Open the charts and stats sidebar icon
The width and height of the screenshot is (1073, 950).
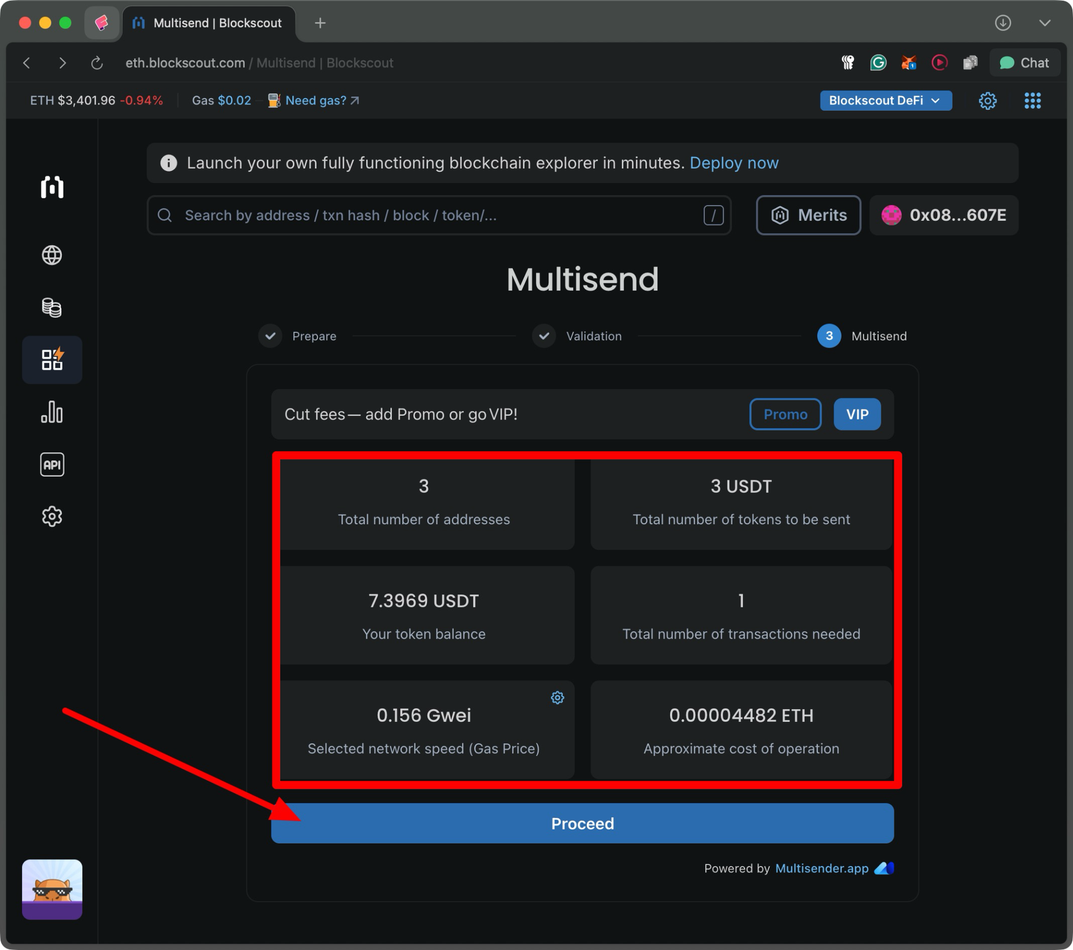(52, 412)
